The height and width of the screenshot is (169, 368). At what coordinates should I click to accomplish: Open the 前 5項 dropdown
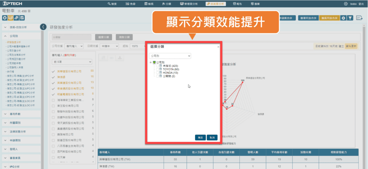(x=72, y=62)
